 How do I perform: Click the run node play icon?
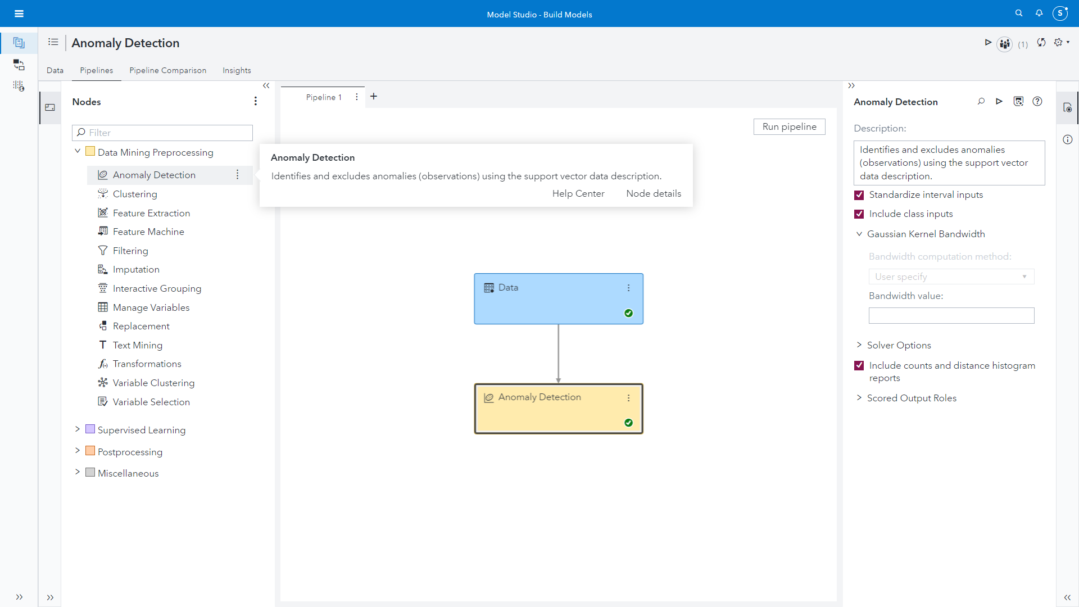click(x=999, y=102)
